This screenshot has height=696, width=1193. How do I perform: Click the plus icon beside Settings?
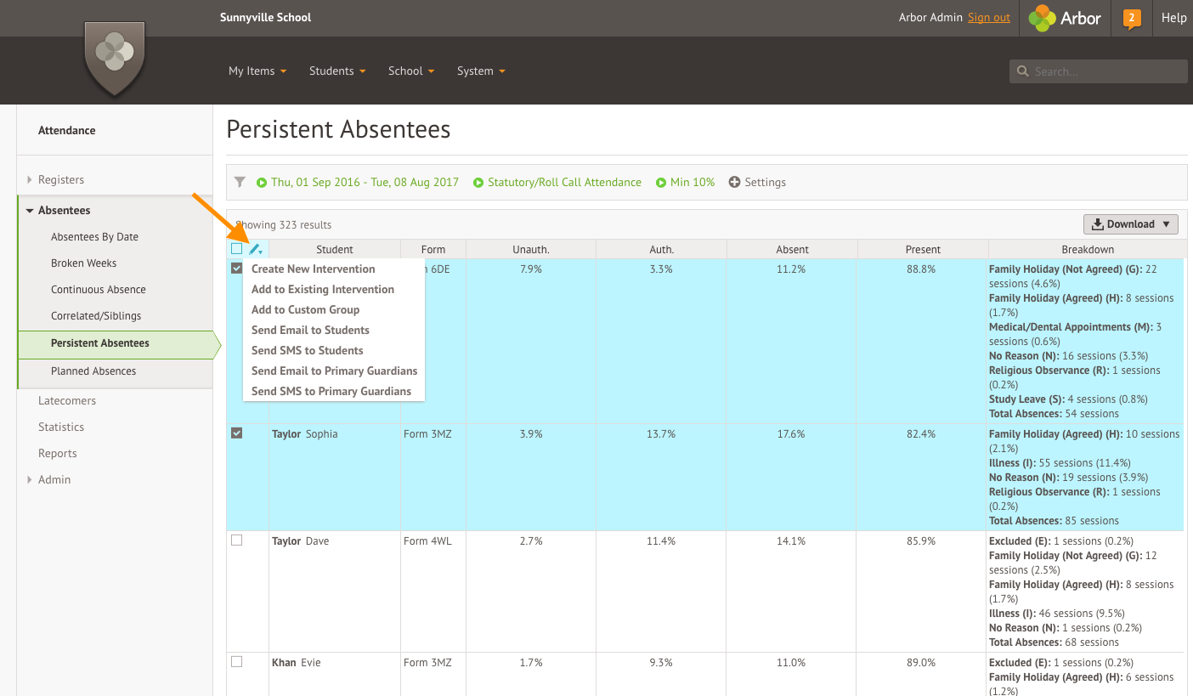point(735,183)
